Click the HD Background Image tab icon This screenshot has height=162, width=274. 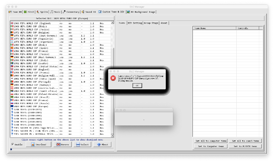(128, 12)
